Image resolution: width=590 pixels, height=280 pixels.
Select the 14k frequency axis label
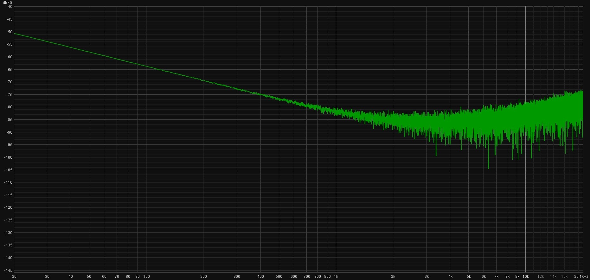coord(554,277)
